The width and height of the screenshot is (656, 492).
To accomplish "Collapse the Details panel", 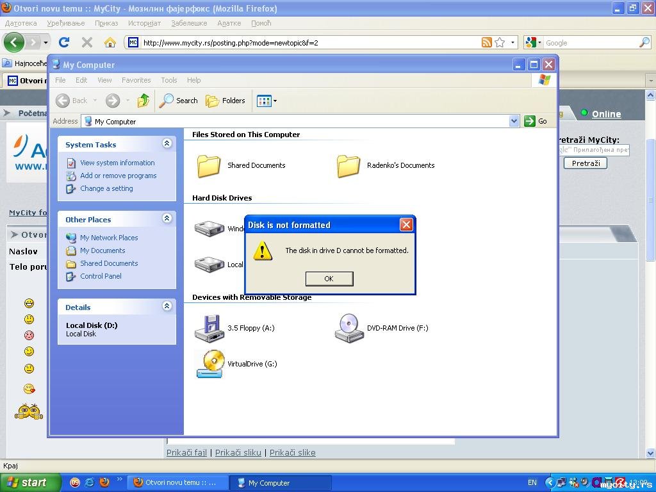I will 167,306.
